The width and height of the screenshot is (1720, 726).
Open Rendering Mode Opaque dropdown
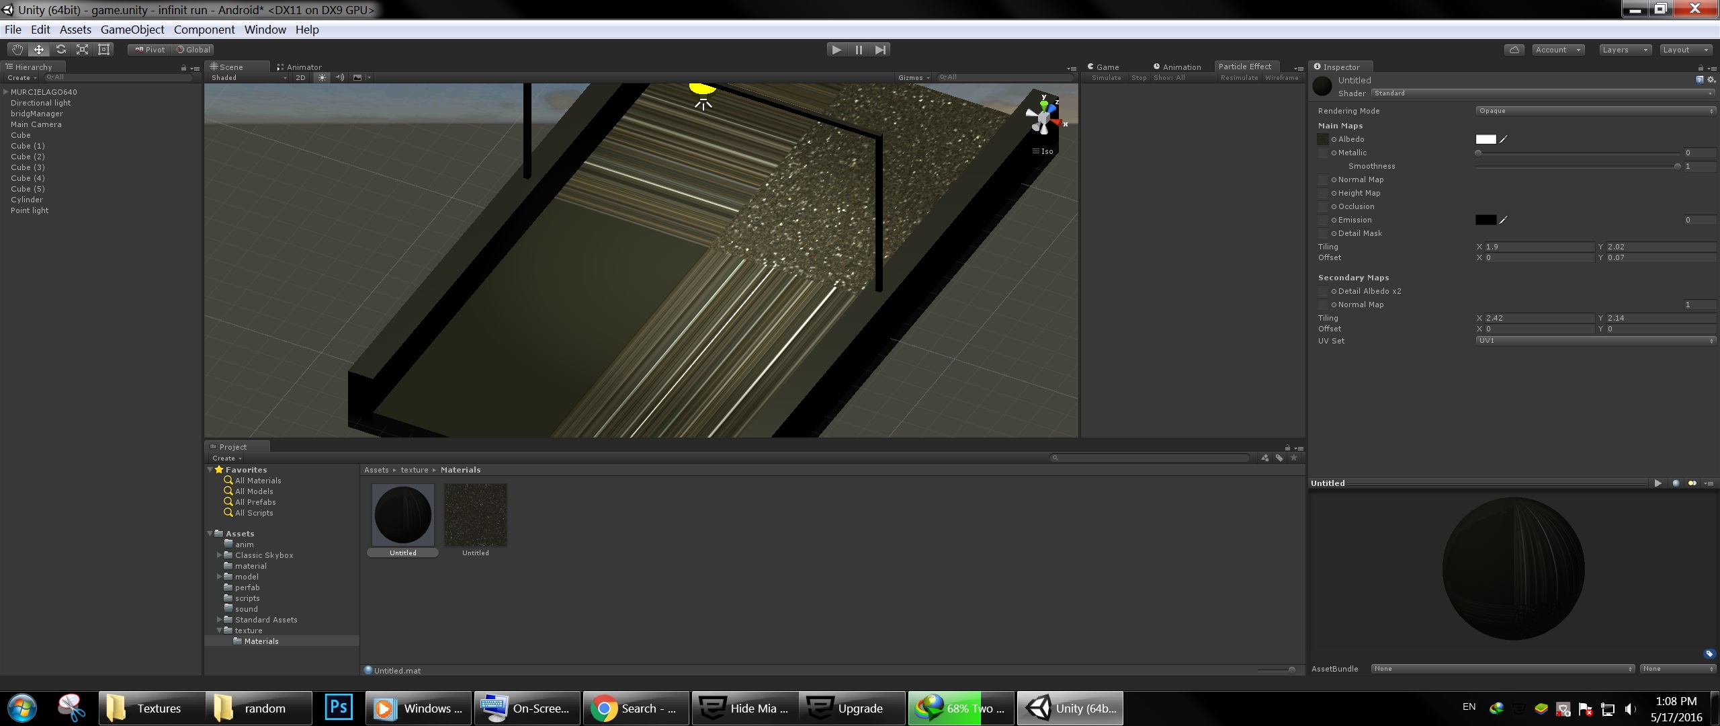[x=1595, y=111]
